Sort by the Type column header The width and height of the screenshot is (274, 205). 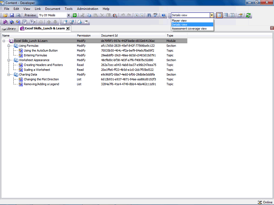pyautogui.click(x=176, y=35)
